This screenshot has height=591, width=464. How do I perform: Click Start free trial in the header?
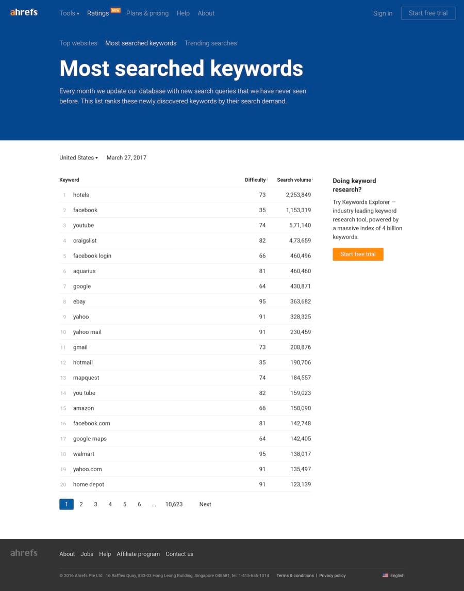(x=428, y=13)
